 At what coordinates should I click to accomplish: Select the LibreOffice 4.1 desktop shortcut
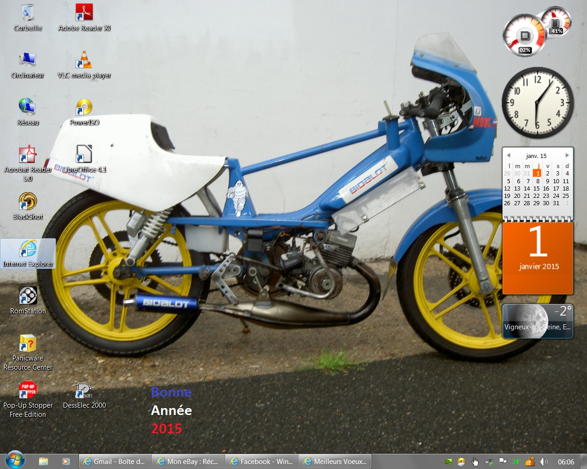click(84, 159)
